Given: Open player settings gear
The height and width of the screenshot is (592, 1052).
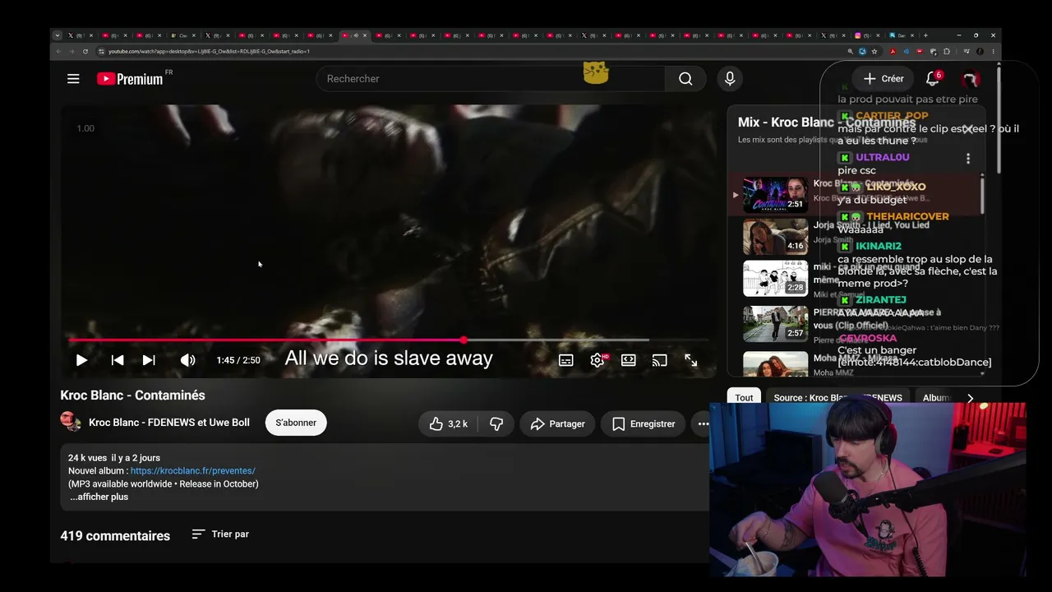Looking at the screenshot, I should coord(598,360).
